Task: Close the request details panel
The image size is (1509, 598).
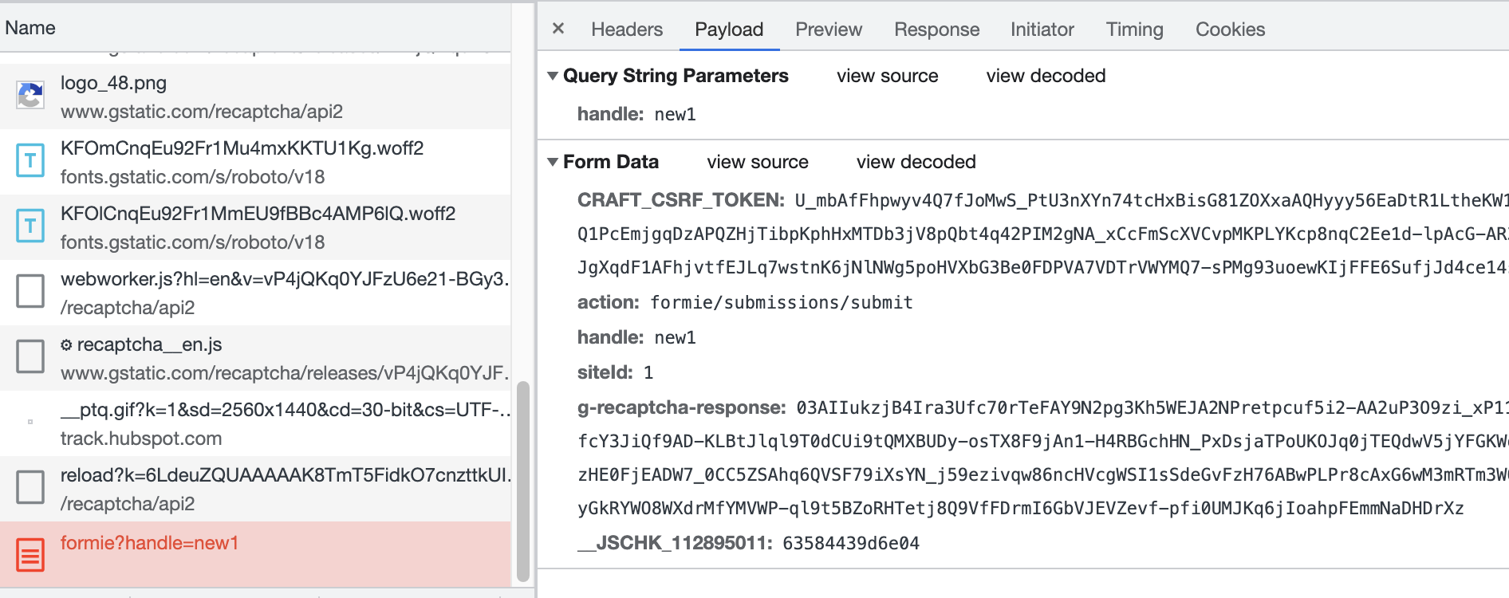Action: (x=558, y=29)
